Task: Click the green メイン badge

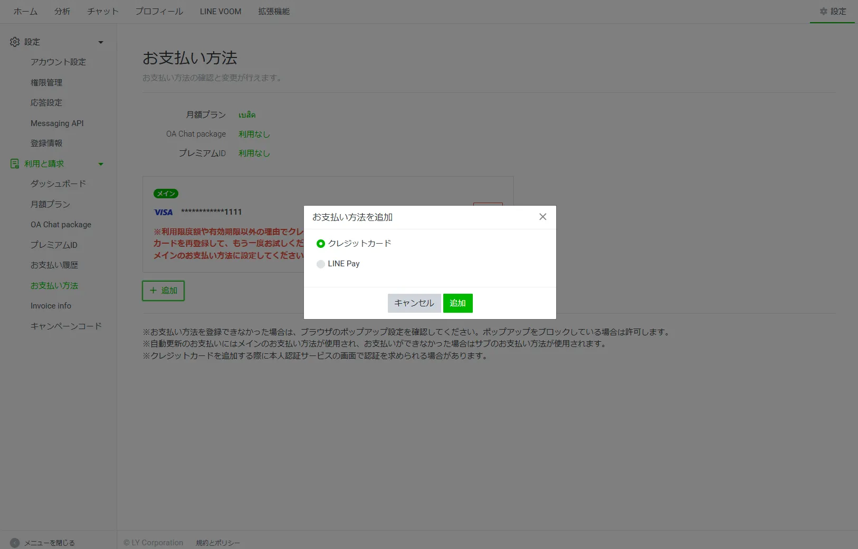Action: click(166, 194)
